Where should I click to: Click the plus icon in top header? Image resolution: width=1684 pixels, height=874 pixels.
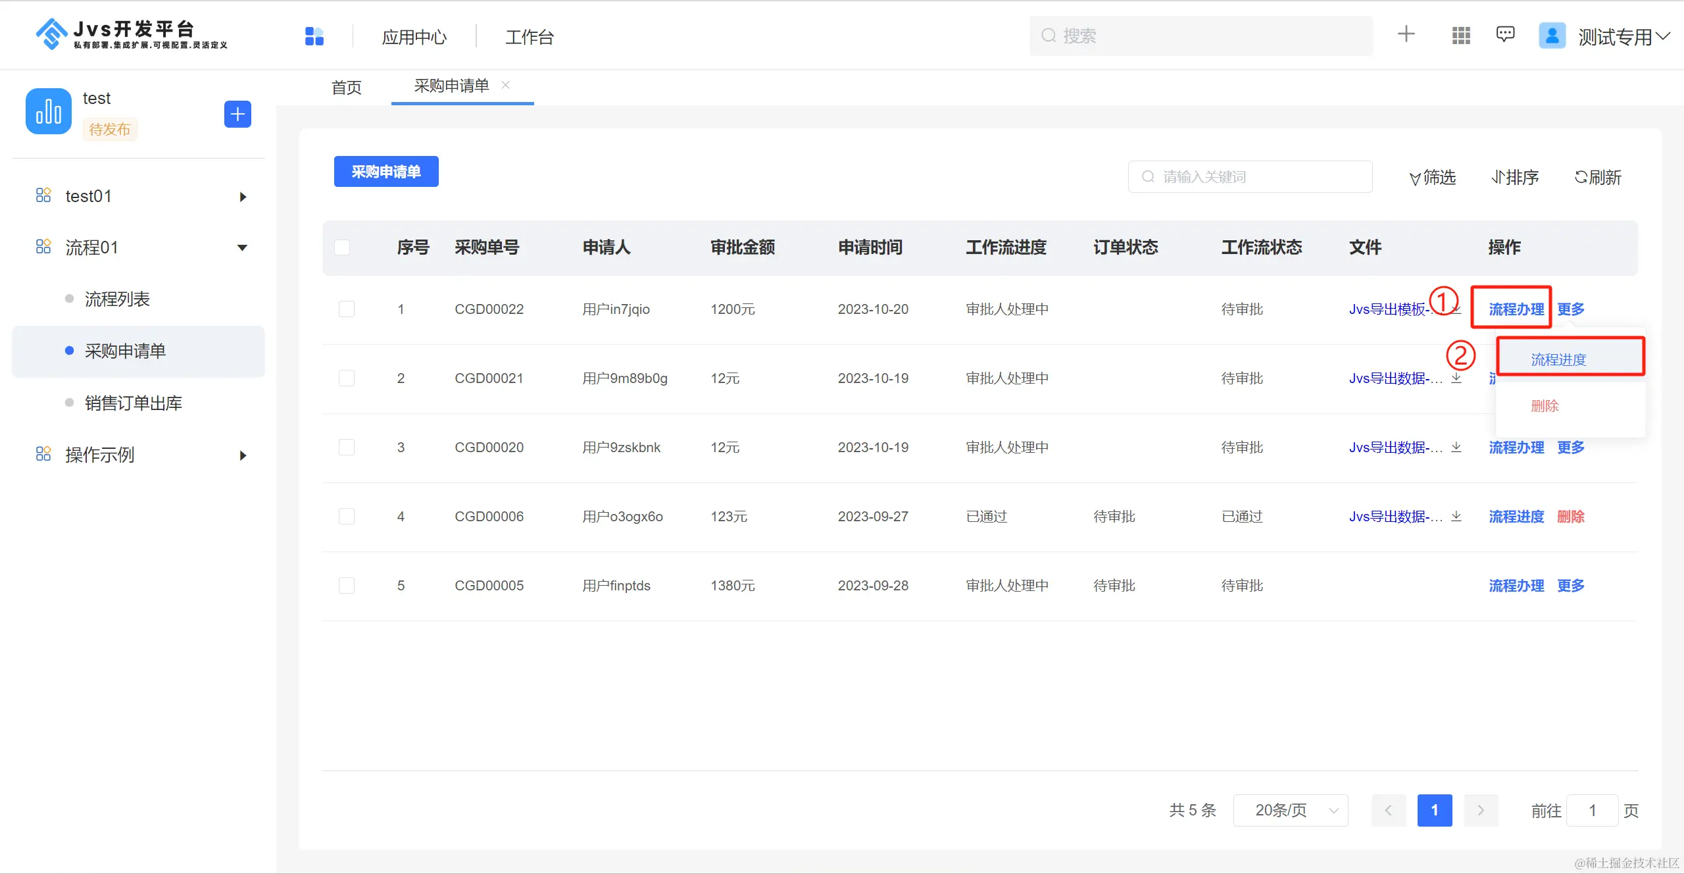(x=1406, y=34)
